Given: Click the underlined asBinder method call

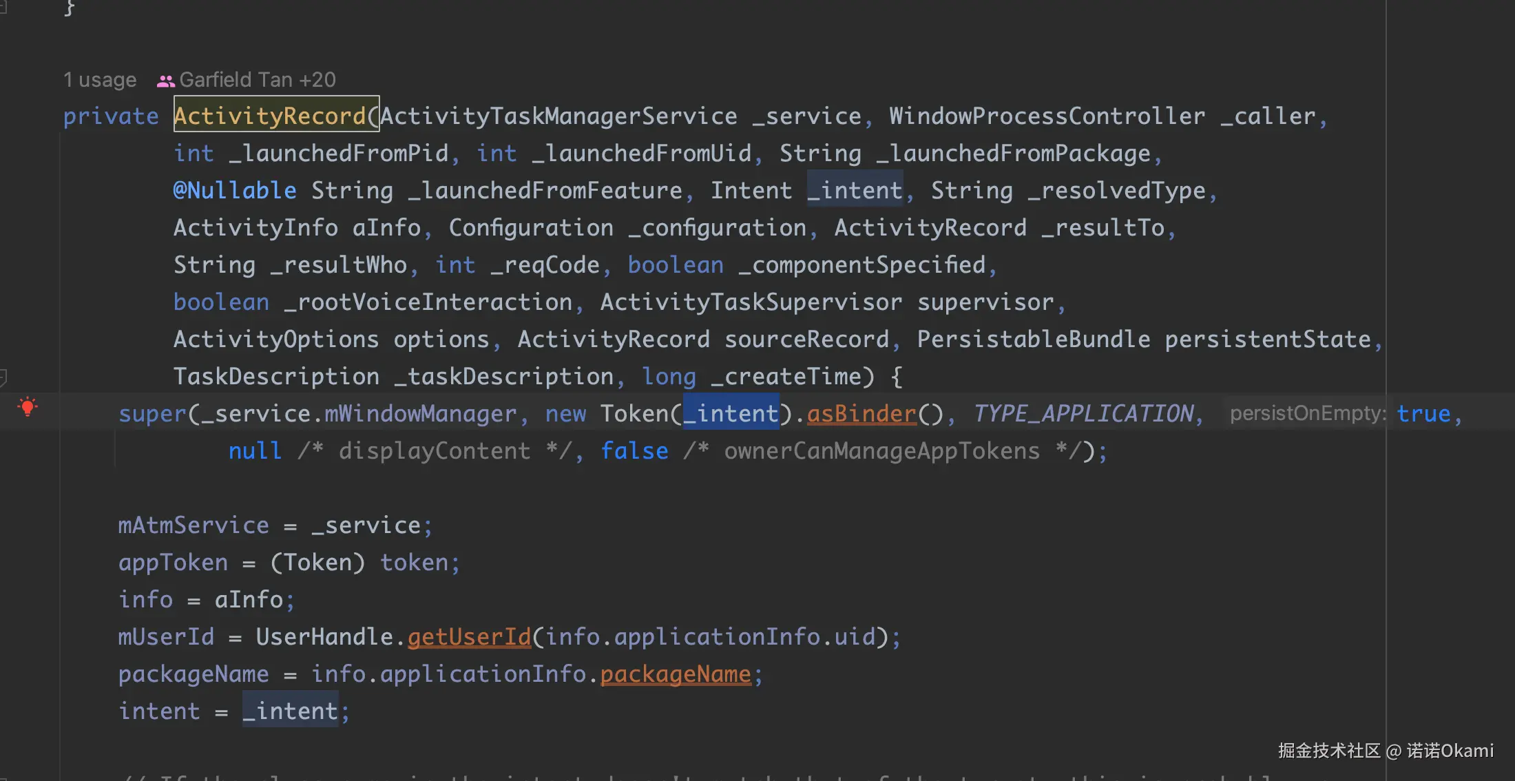Looking at the screenshot, I should click(x=861, y=413).
